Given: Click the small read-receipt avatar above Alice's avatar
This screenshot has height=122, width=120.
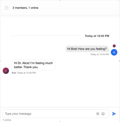Looking at the screenshot, I should [114, 46].
